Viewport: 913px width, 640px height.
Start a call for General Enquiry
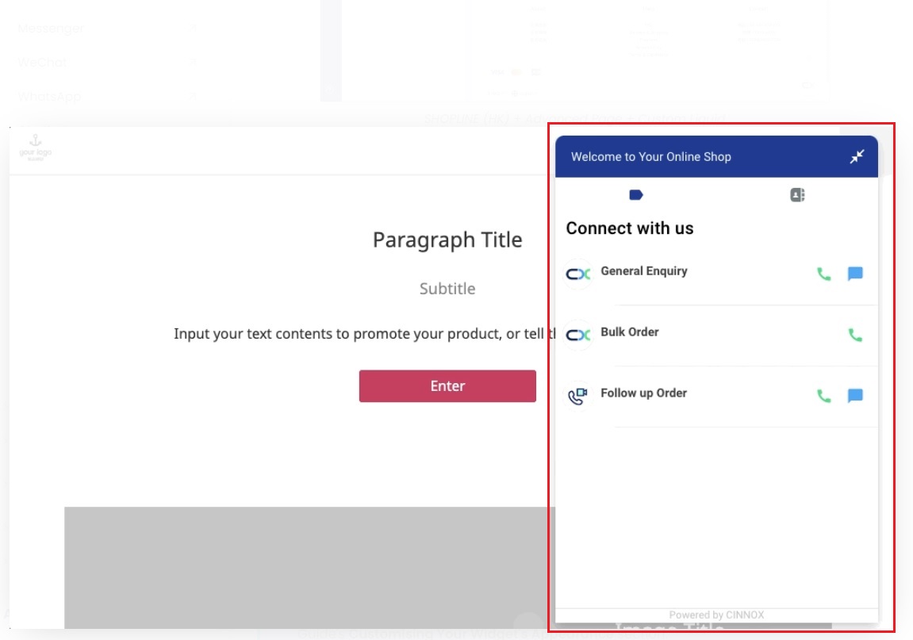click(x=824, y=274)
